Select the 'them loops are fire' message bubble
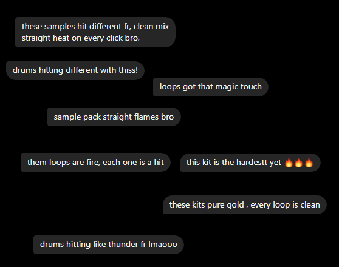This screenshot has width=339, height=267. (95, 163)
